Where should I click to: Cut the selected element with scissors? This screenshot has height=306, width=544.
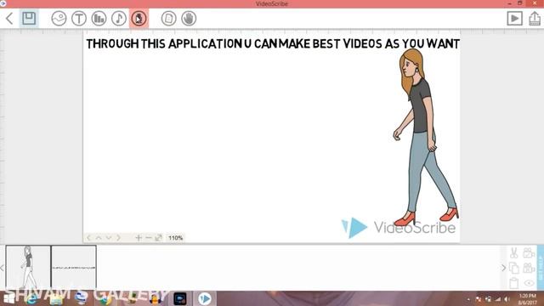coord(513,253)
